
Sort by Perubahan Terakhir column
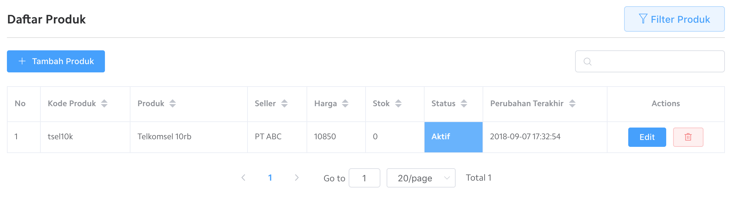tap(572, 103)
